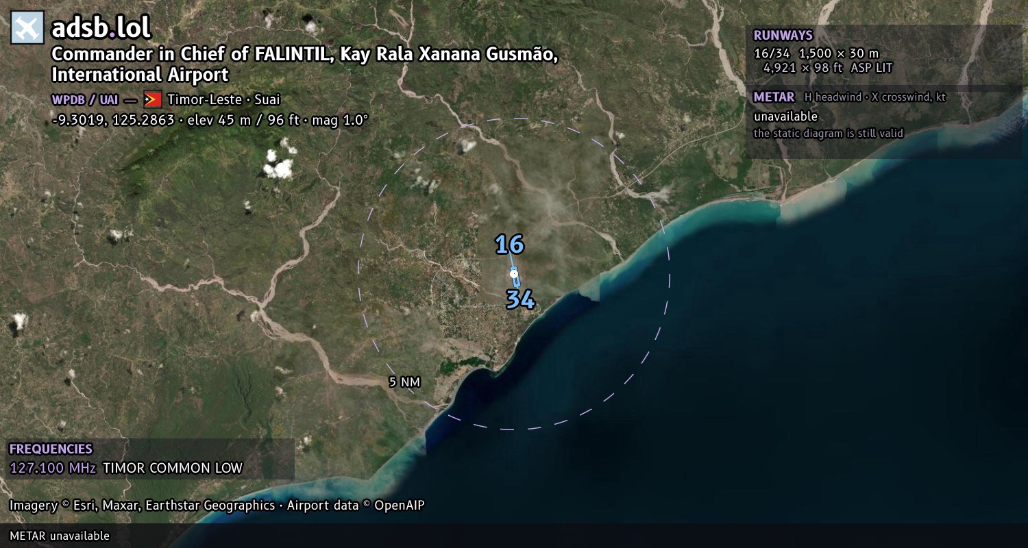Image resolution: width=1028 pixels, height=548 pixels.
Task: Click the METAR panel heading
Action: tap(774, 97)
